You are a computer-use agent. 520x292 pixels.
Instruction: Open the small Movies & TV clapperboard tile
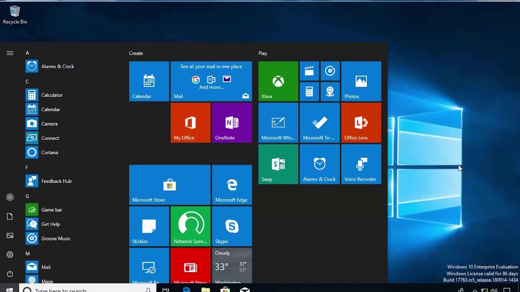(x=309, y=71)
